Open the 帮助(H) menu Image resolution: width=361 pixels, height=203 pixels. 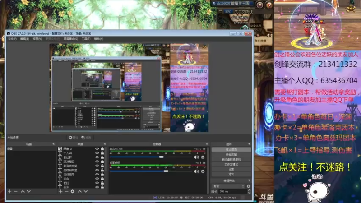99,39
